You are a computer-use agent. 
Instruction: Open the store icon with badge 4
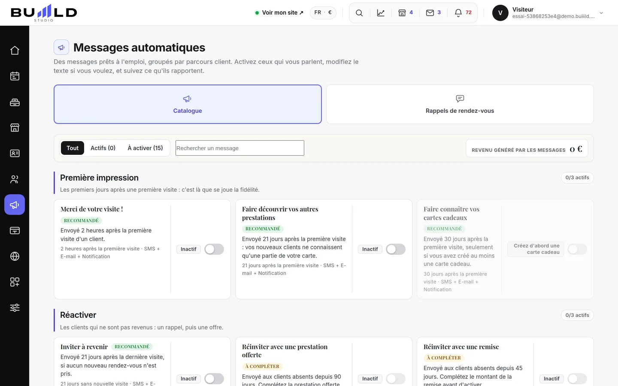coord(406,13)
